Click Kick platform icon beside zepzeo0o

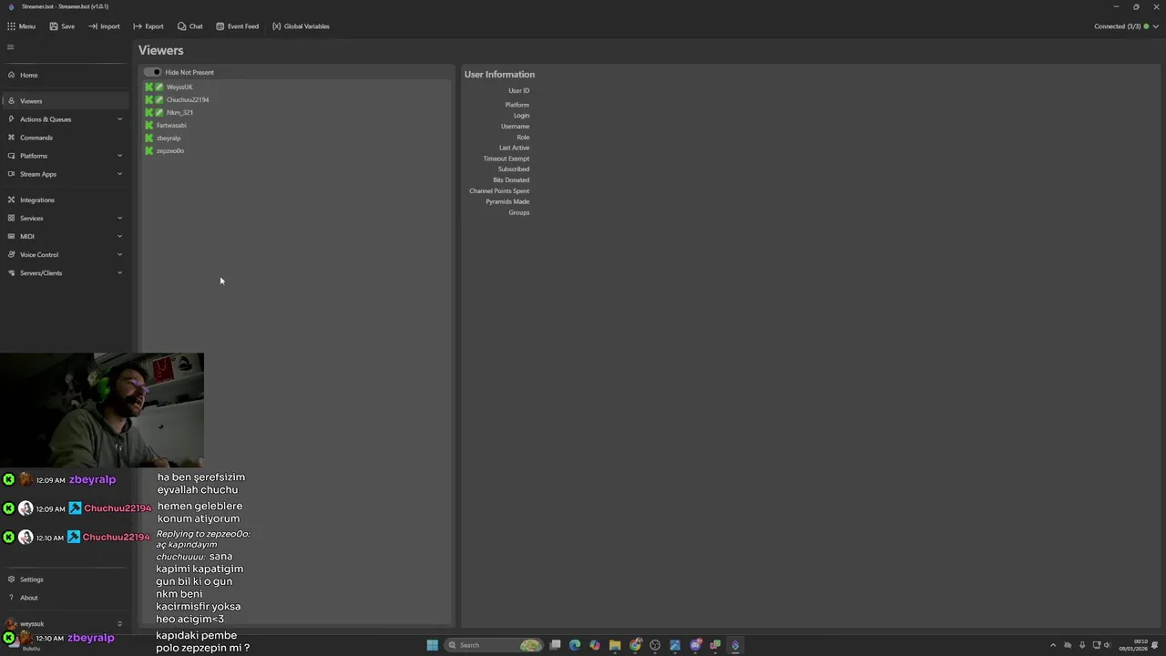(149, 151)
